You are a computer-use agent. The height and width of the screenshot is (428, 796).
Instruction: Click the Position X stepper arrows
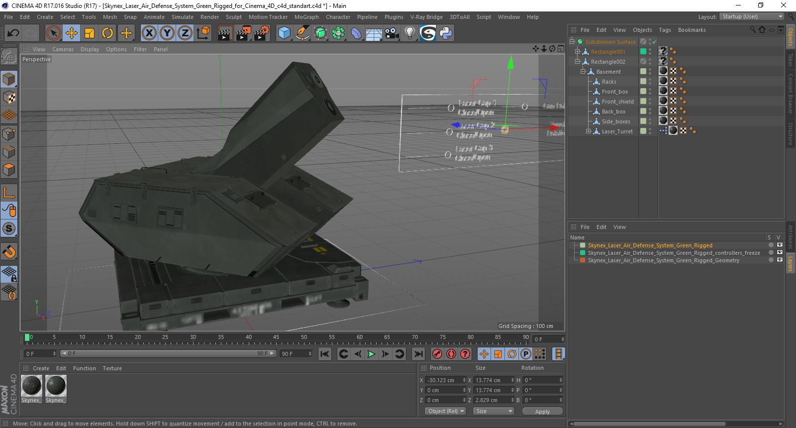coord(464,380)
